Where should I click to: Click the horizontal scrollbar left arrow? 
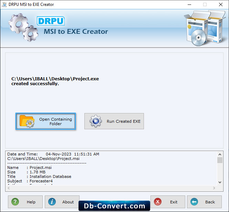tap(9, 188)
